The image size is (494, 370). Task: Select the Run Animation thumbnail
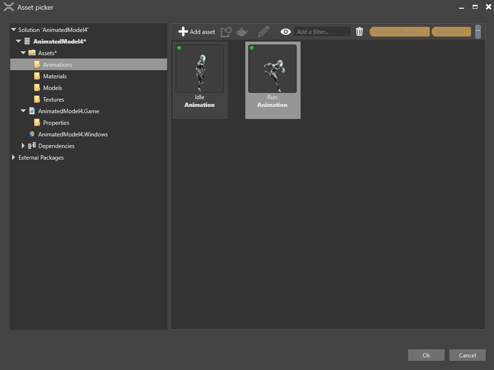[x=272, y=69]
